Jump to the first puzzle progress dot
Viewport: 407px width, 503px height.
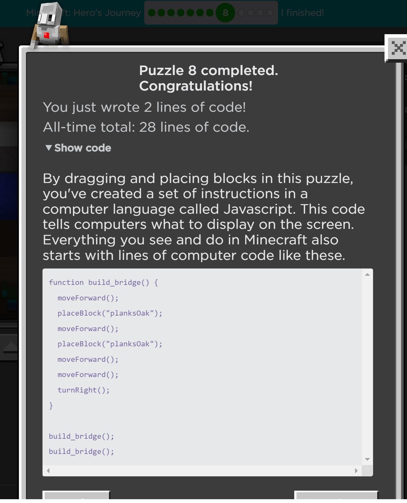(152, 13)
